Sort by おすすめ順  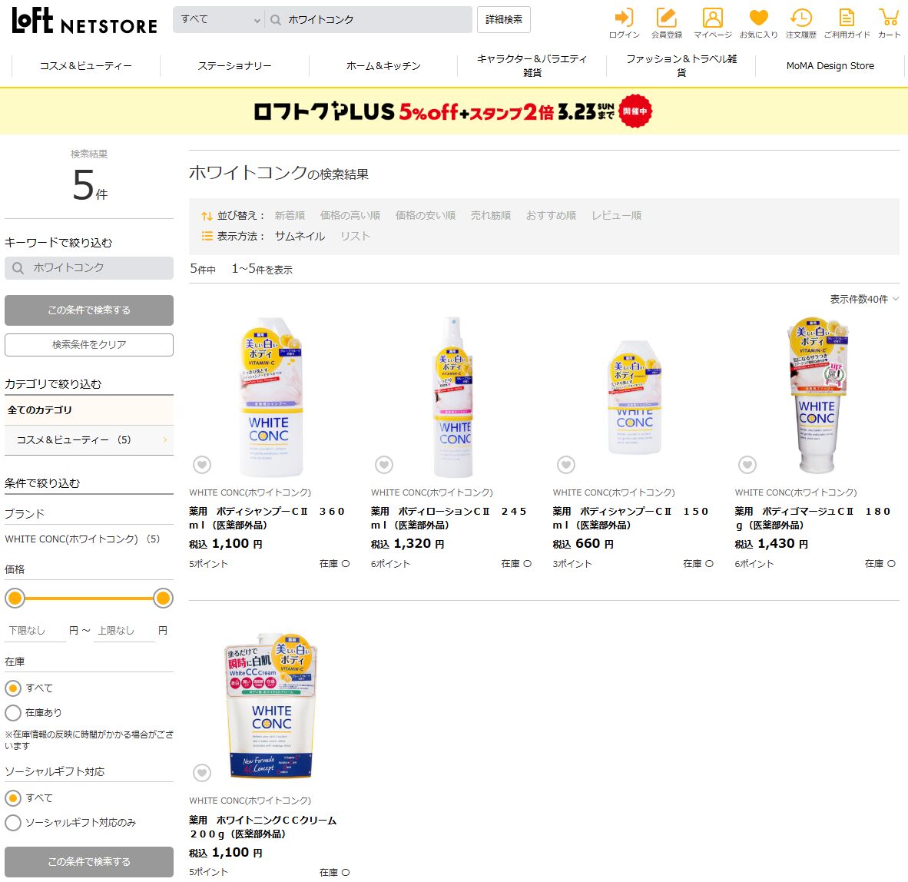[552, 215]
